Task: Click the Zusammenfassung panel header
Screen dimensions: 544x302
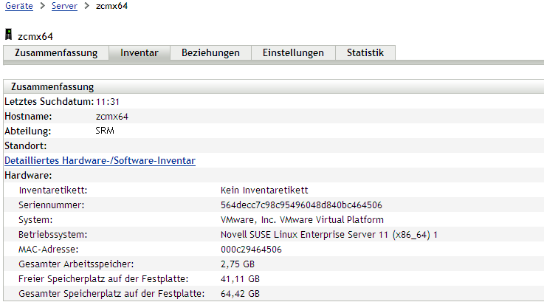Action: 52,87
